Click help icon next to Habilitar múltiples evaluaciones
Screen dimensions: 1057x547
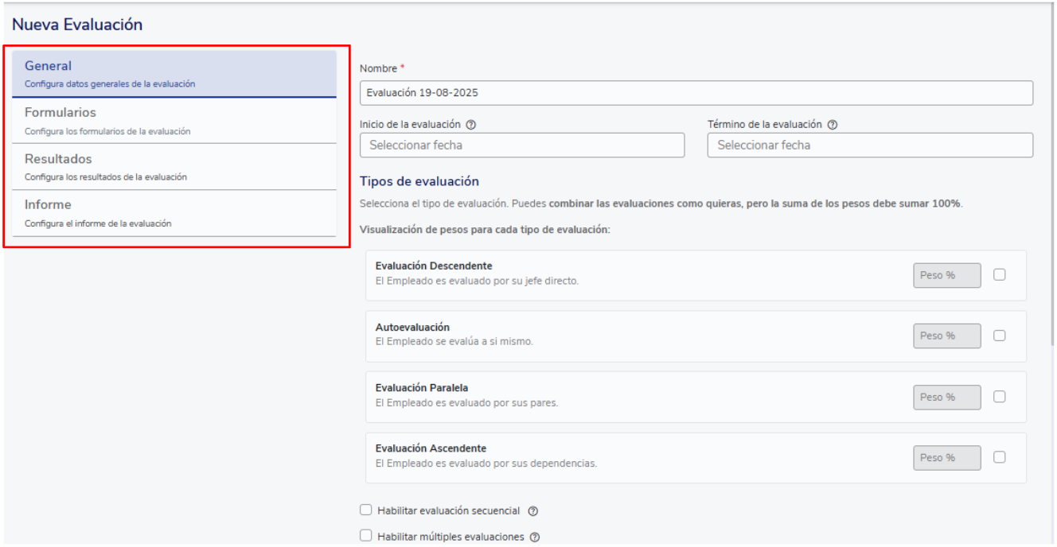(535, 537)
